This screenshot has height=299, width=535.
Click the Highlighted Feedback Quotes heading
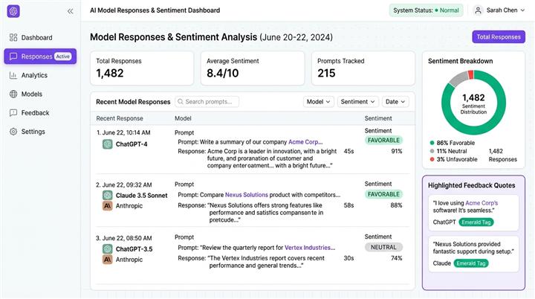tap(472, 185)
